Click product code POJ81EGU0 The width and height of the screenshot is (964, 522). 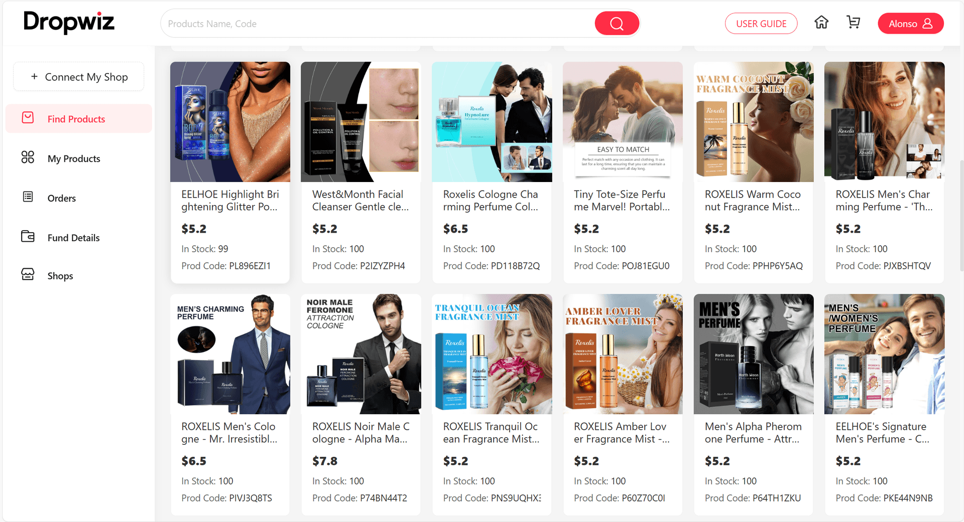[646, 266]
